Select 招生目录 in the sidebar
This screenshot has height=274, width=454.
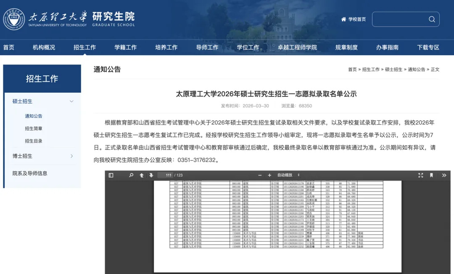(x=34, y=141)
